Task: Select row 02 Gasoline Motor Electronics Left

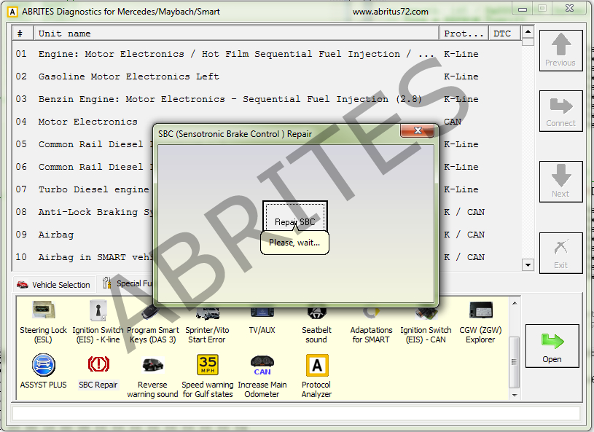Action: pos(267,76)
